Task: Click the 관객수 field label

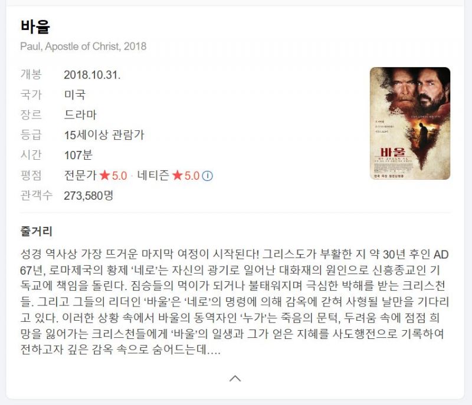Action: pyautogui.click(x=37, y=196)
